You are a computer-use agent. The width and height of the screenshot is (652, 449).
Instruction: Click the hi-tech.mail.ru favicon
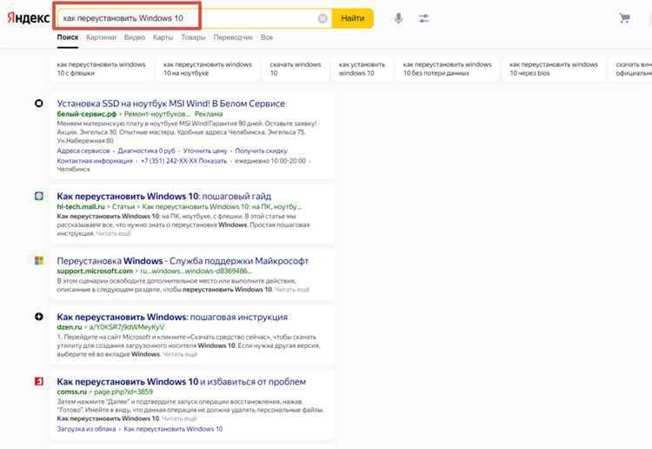coord(38,196)
